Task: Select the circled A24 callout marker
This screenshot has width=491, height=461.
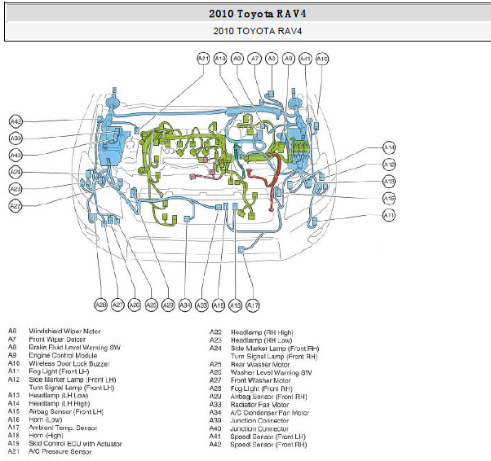Action: point(15,172)
